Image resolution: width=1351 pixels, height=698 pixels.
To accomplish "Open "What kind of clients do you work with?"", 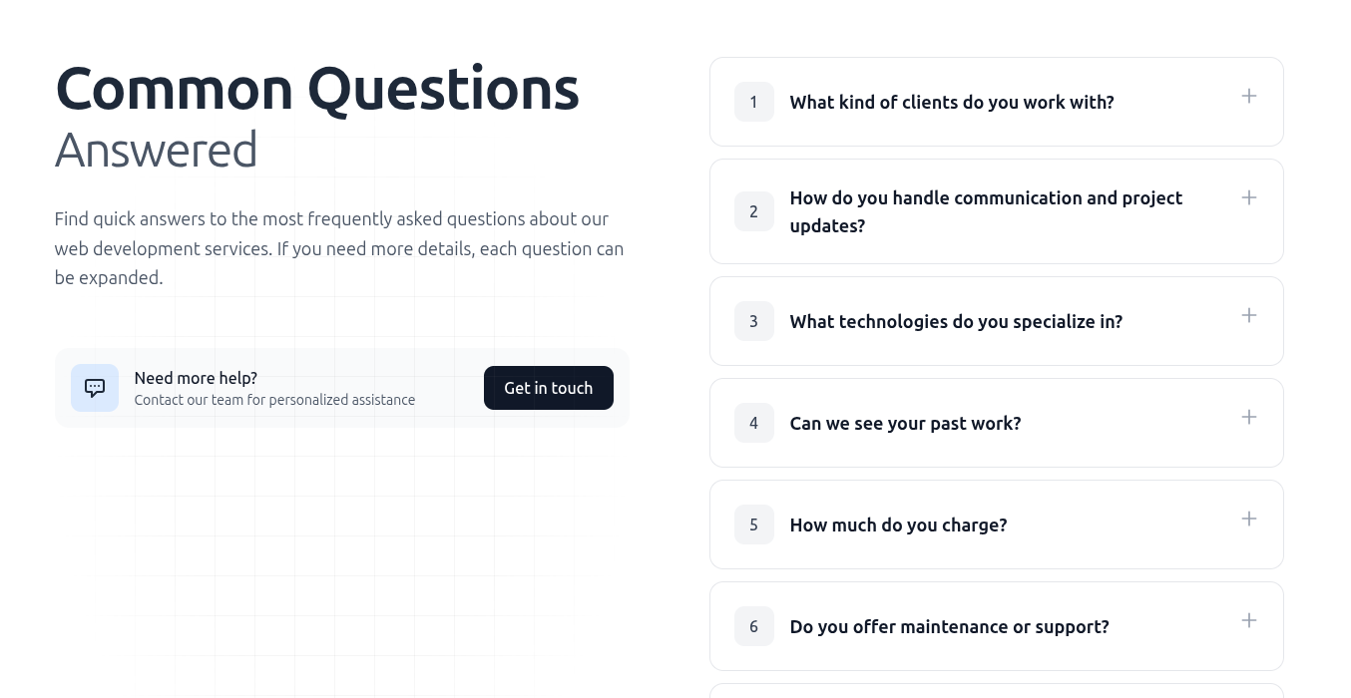I will pyautogui.click(x=952, y=103).
